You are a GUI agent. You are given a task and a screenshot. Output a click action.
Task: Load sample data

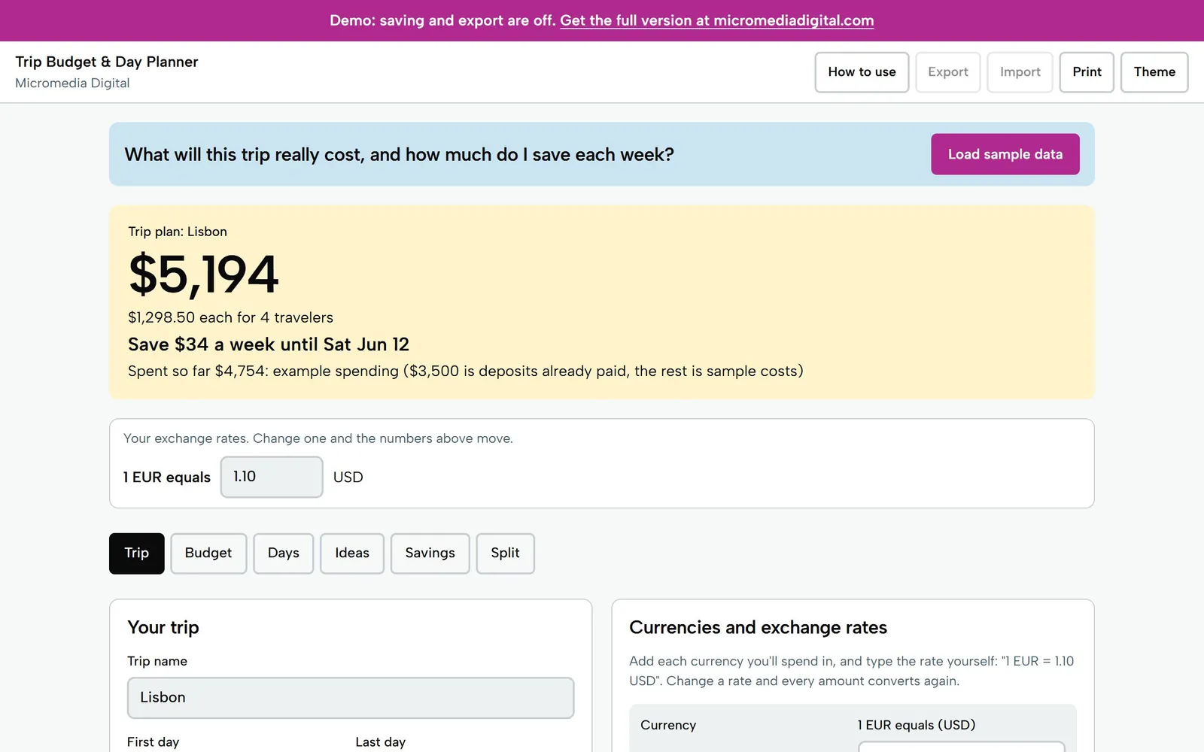(x=1005, y=154)
